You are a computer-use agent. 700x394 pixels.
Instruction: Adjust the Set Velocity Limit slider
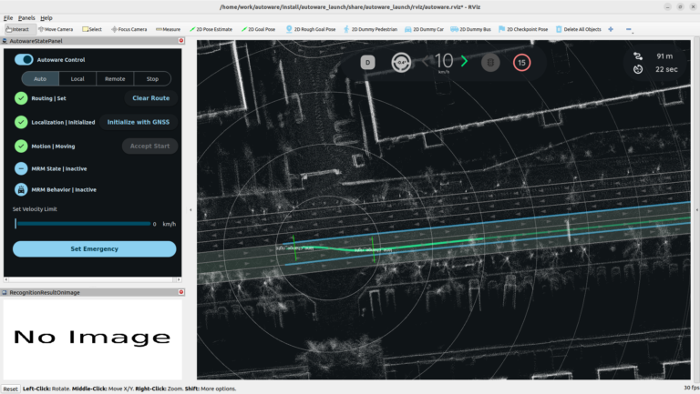(83, 223)
